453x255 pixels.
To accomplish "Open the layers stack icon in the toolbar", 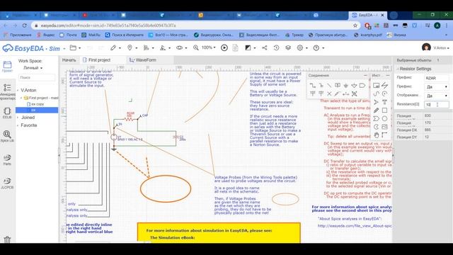I will click(x=288, y=47).
